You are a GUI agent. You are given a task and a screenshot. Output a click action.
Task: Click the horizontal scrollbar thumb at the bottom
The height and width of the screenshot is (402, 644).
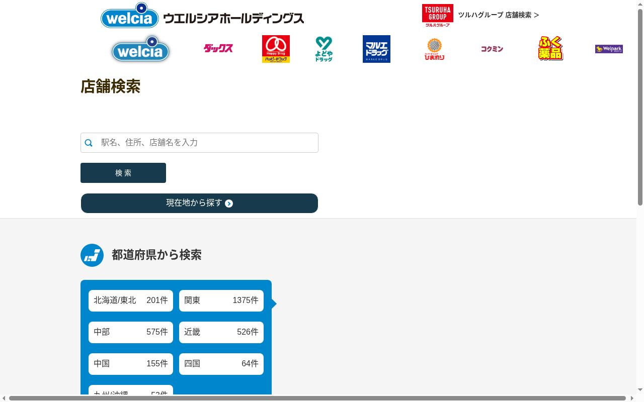[317, 398]
